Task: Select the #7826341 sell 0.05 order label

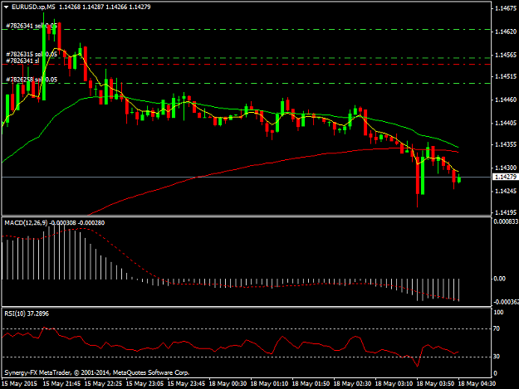Action: pos(32,26)
